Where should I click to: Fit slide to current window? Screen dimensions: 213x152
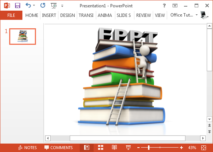(x=204, y=148)
